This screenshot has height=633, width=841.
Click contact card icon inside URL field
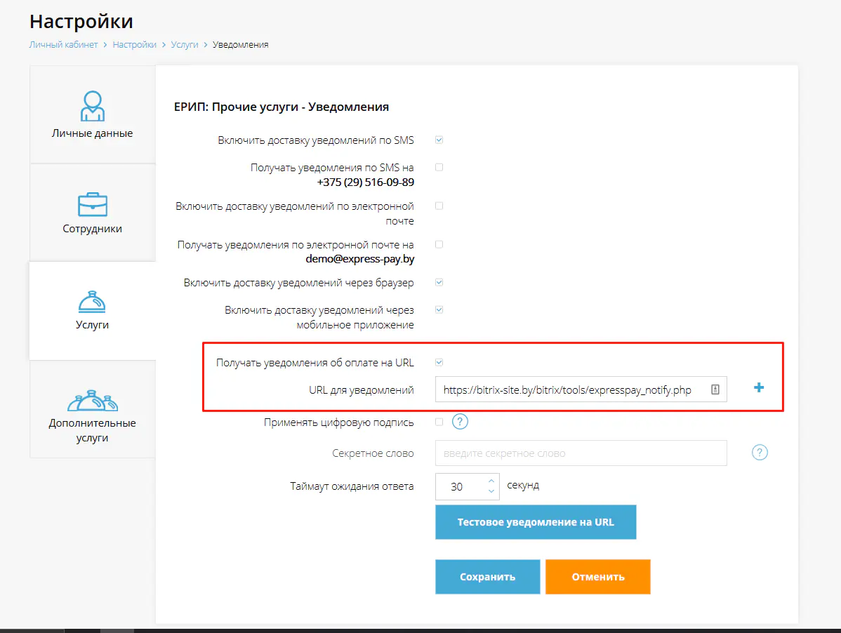click(x=715, y=389)
